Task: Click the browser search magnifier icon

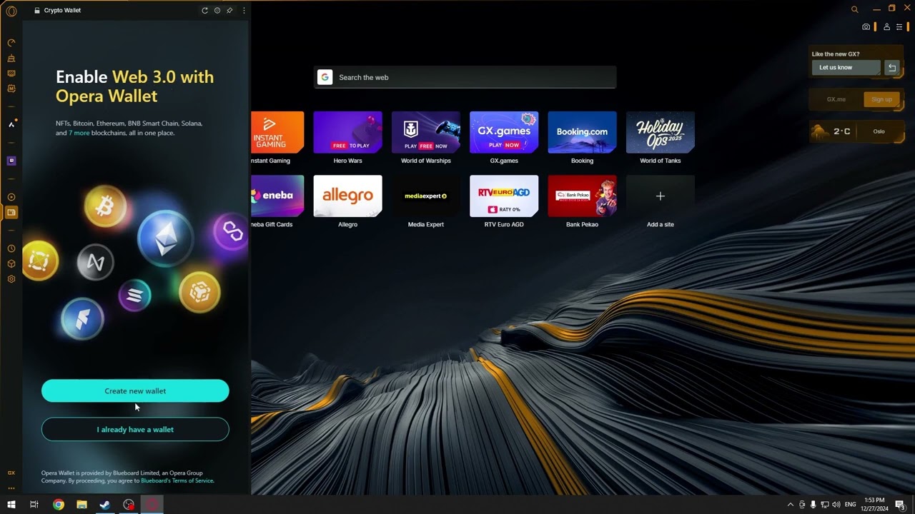Action: point(854,9)
